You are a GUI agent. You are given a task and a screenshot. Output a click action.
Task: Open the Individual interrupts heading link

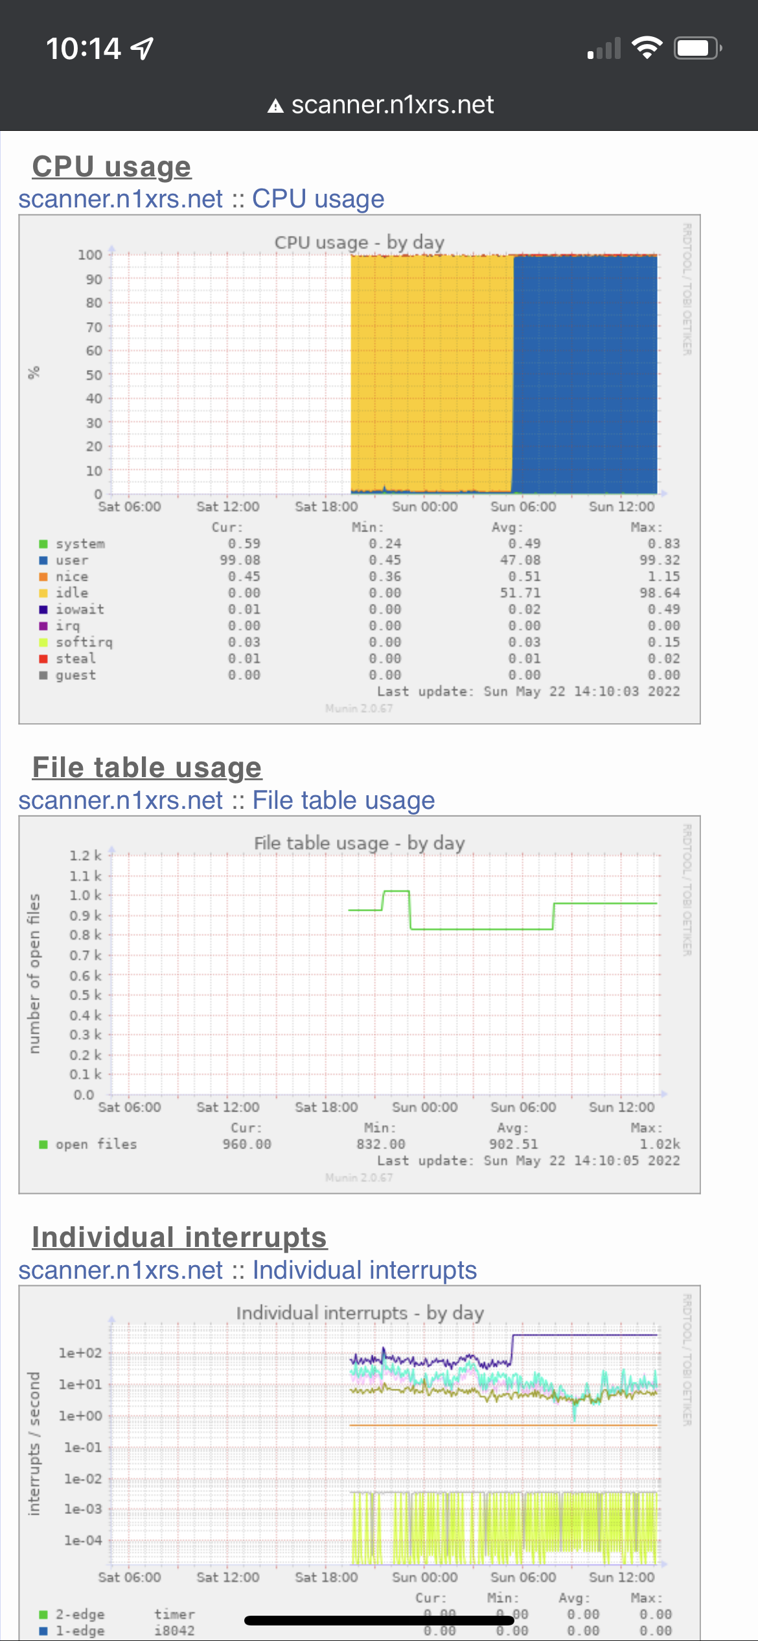pos(179,1237)
